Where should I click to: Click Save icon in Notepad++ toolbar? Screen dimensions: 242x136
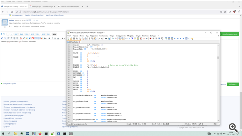[x=74, y=39]
